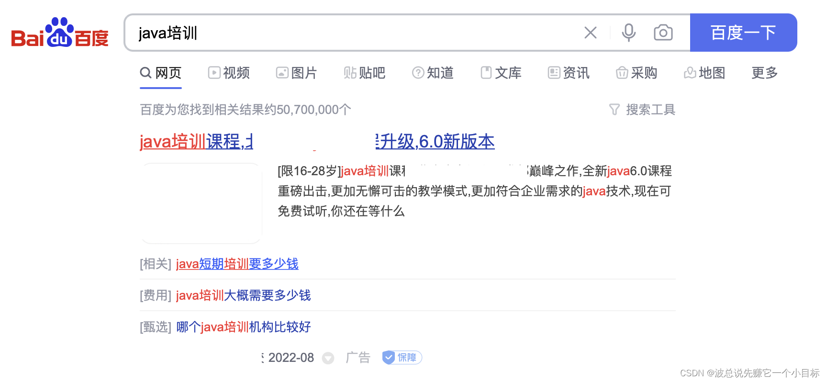Expand the 更多 menu

(x=765, y=73)
